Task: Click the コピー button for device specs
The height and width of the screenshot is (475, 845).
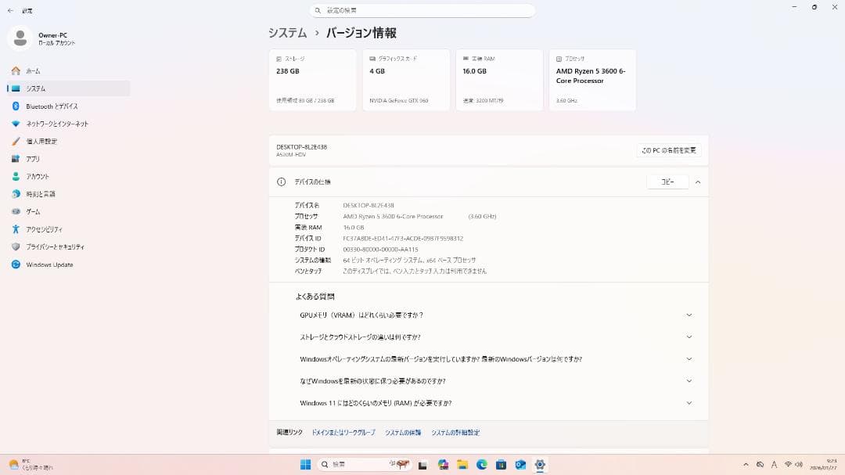Action: [x=667, y=182]
